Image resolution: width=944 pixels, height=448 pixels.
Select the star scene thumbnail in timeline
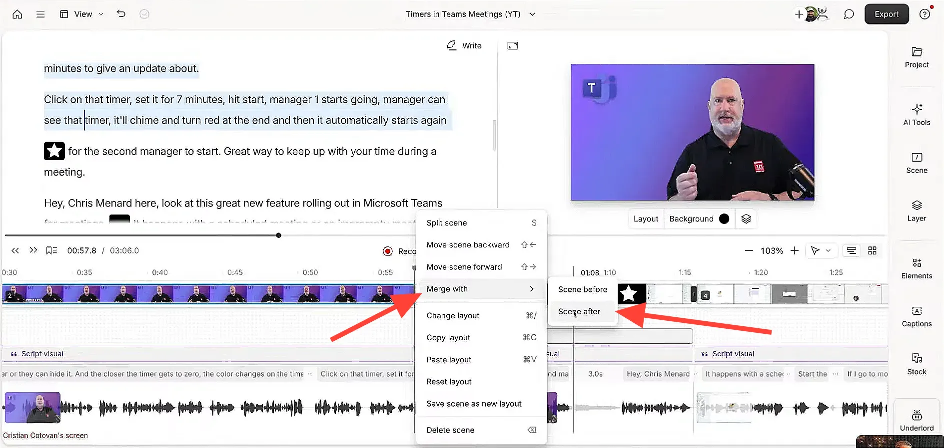pos(632,294)
